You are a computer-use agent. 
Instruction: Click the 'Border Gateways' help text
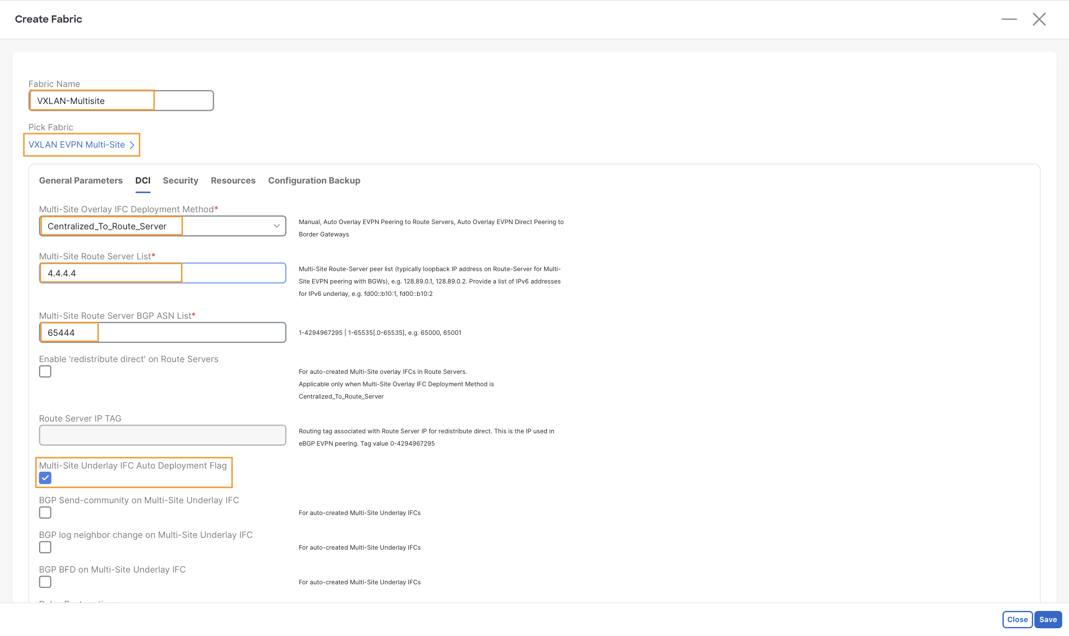click(x=324, y=234)
